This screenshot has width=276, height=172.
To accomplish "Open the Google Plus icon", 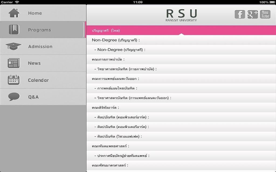I will click(253, 15).
